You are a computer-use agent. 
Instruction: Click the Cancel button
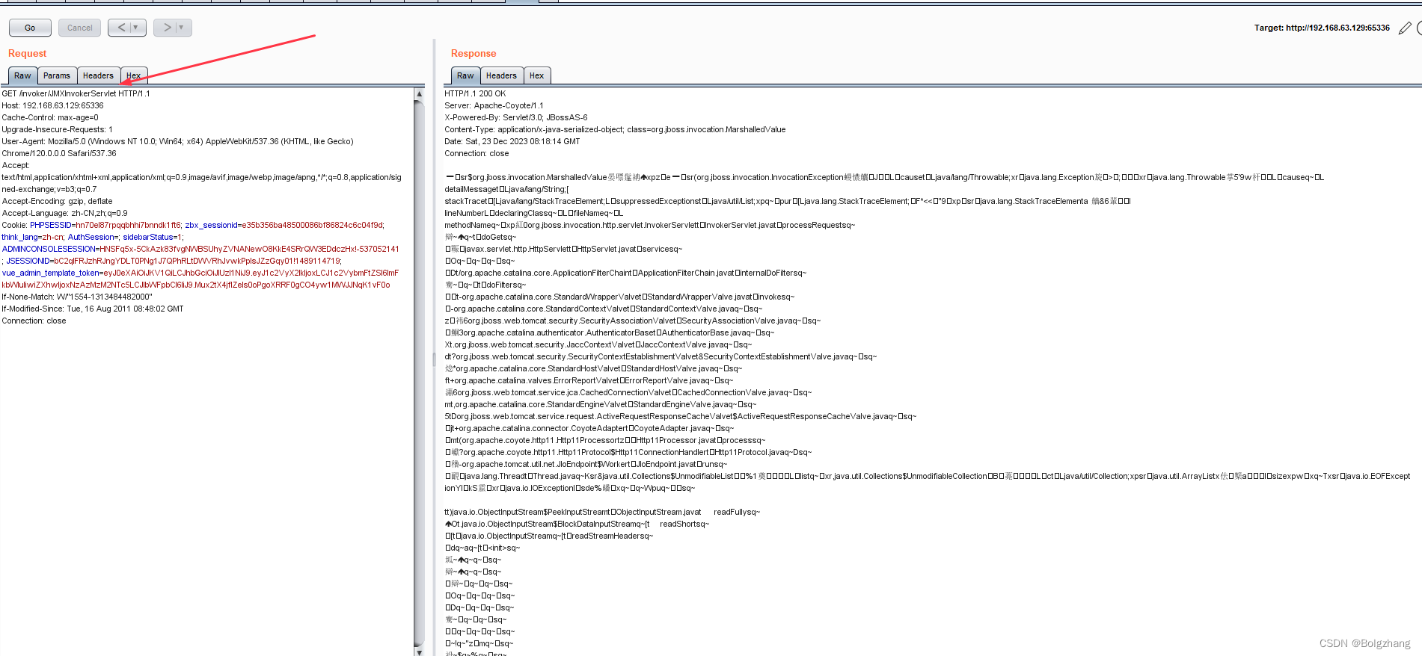[79, 28]
